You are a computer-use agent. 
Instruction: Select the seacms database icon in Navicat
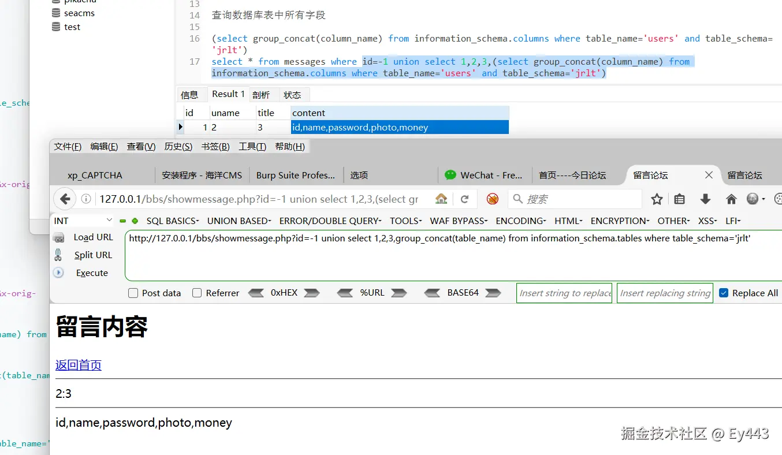[56, 13]
